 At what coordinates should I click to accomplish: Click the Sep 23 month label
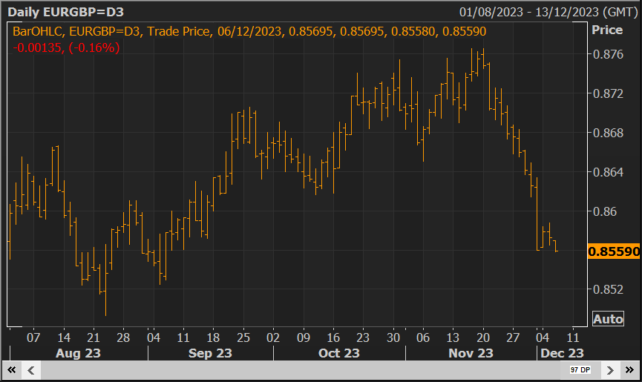click(x=210, y=353)
